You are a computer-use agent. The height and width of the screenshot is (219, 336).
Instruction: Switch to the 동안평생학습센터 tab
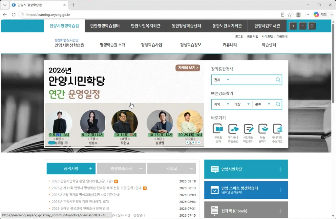click(186, 26)
